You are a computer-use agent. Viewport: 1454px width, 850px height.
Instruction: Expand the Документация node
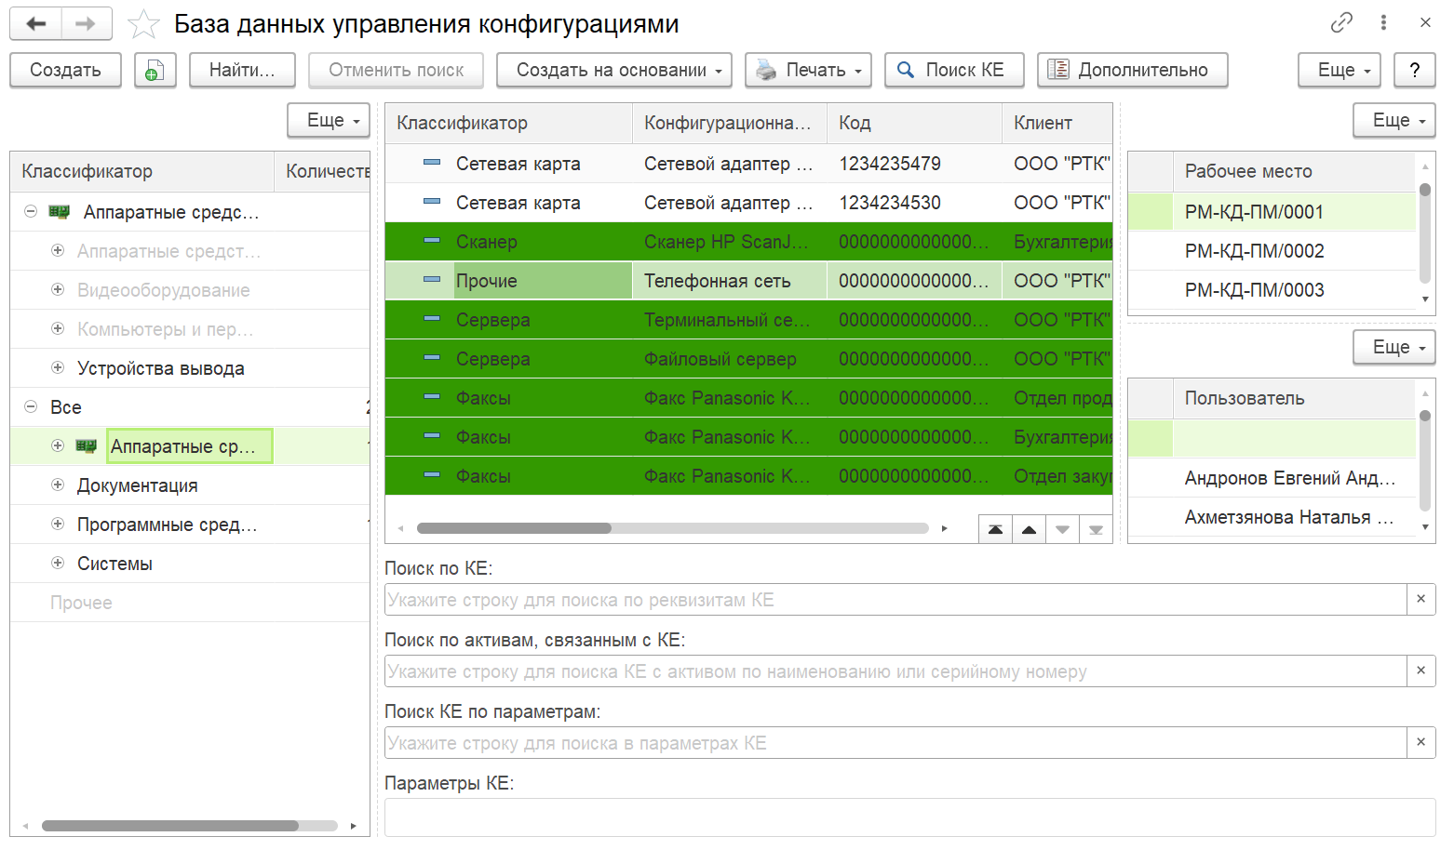click(58, 485)
